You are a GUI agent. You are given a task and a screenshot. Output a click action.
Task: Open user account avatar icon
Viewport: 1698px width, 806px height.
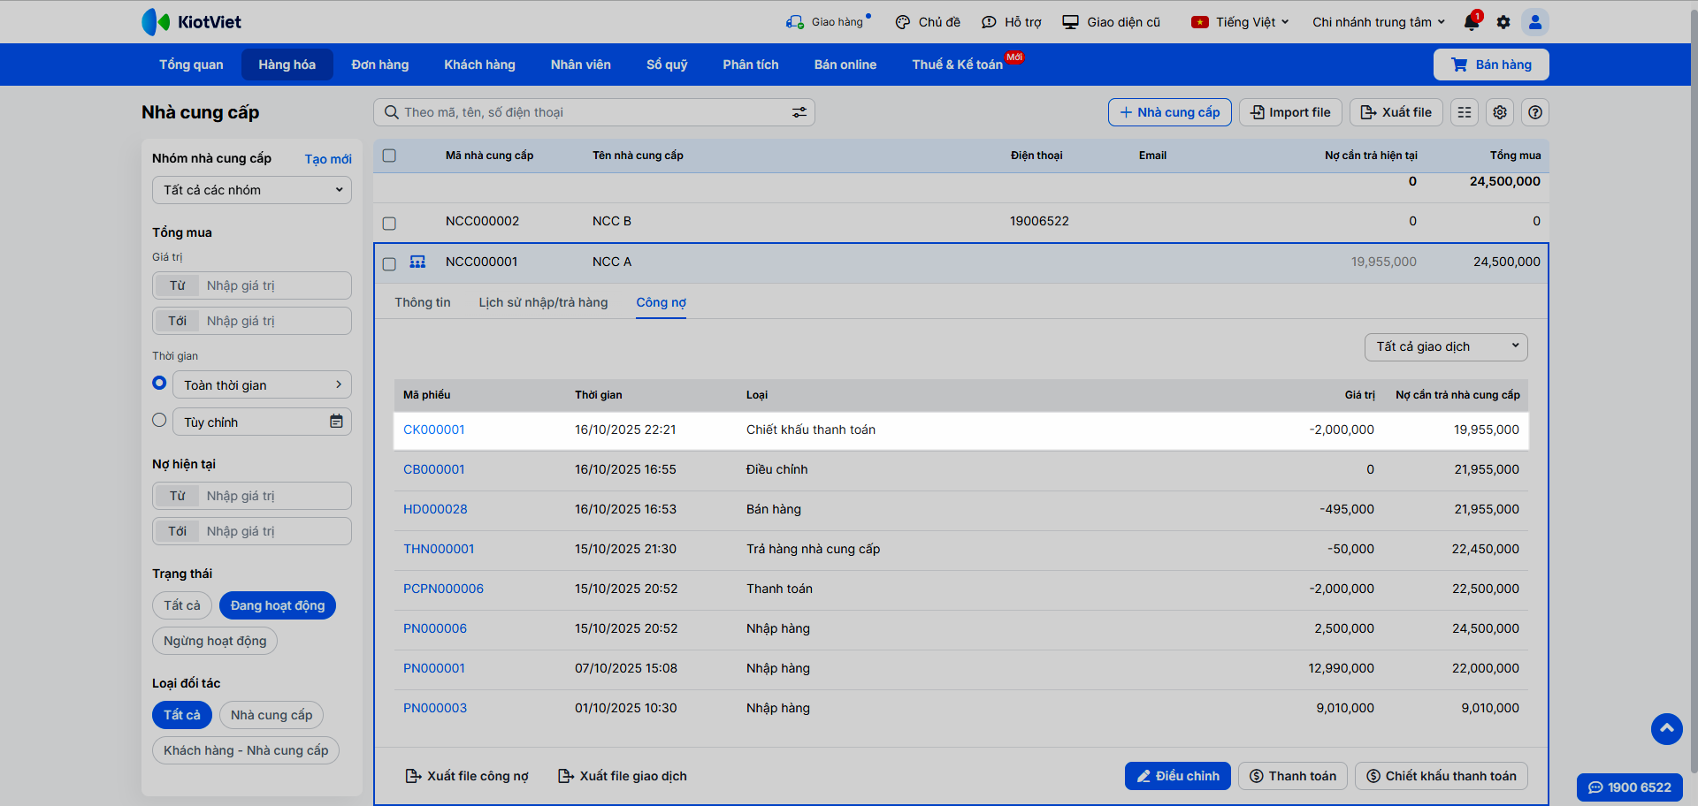click(x=1535, y=22)
